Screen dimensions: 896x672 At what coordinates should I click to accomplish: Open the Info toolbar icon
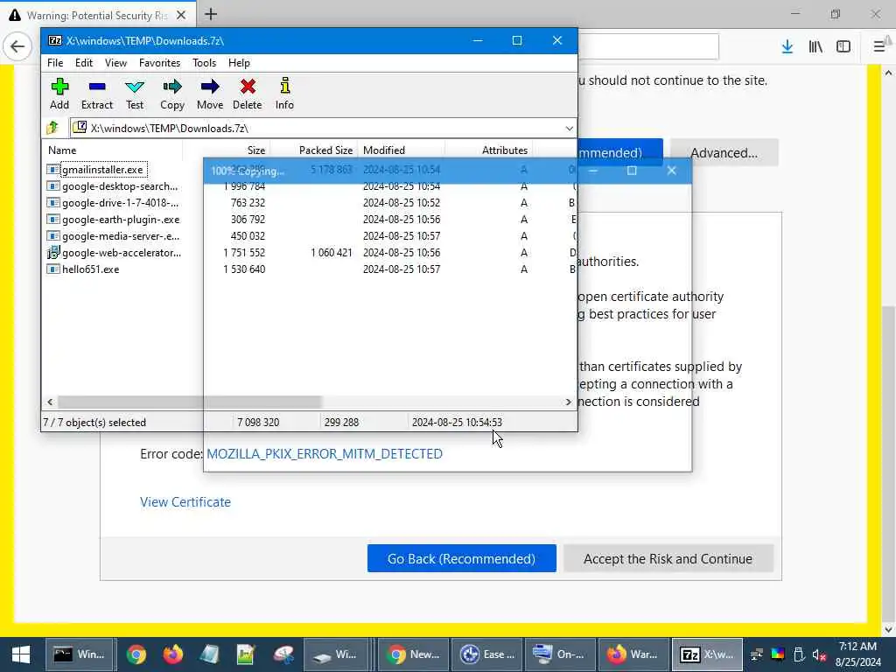coord(284,94)
